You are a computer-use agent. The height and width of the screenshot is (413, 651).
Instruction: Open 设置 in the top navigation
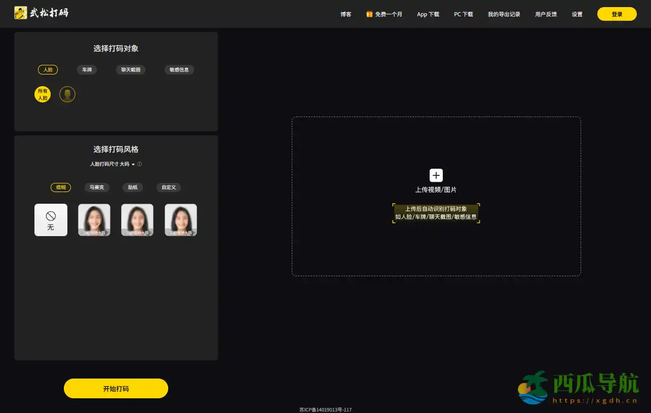point(577,14)
